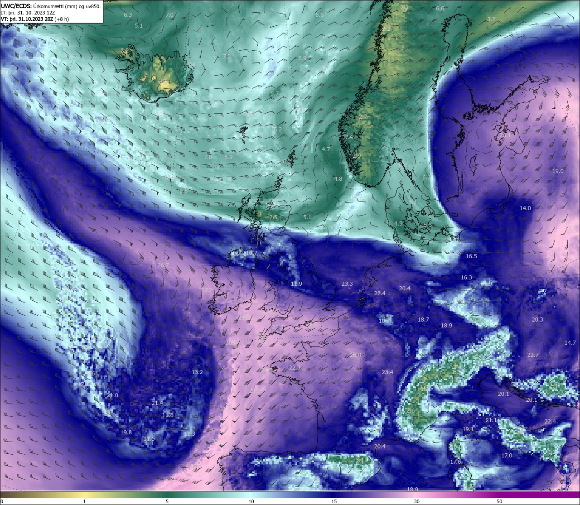Click the '22.7' value label
The width and height of the screenshot is (580, 505).
click(533, 355)
